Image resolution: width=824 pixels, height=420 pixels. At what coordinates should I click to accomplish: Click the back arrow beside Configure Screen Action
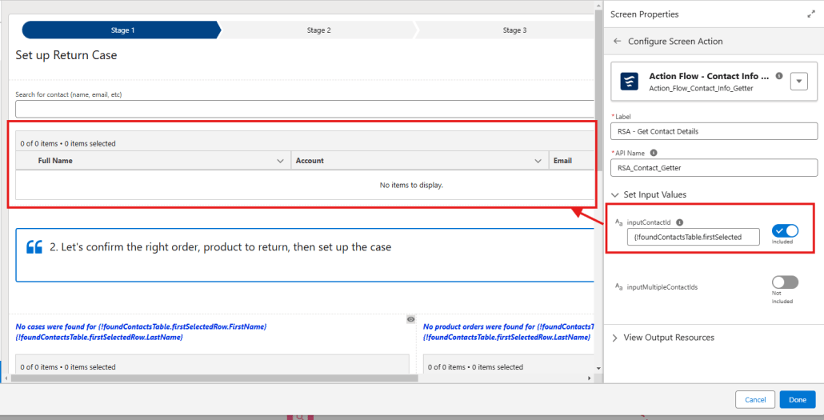(x=617, y=42)
